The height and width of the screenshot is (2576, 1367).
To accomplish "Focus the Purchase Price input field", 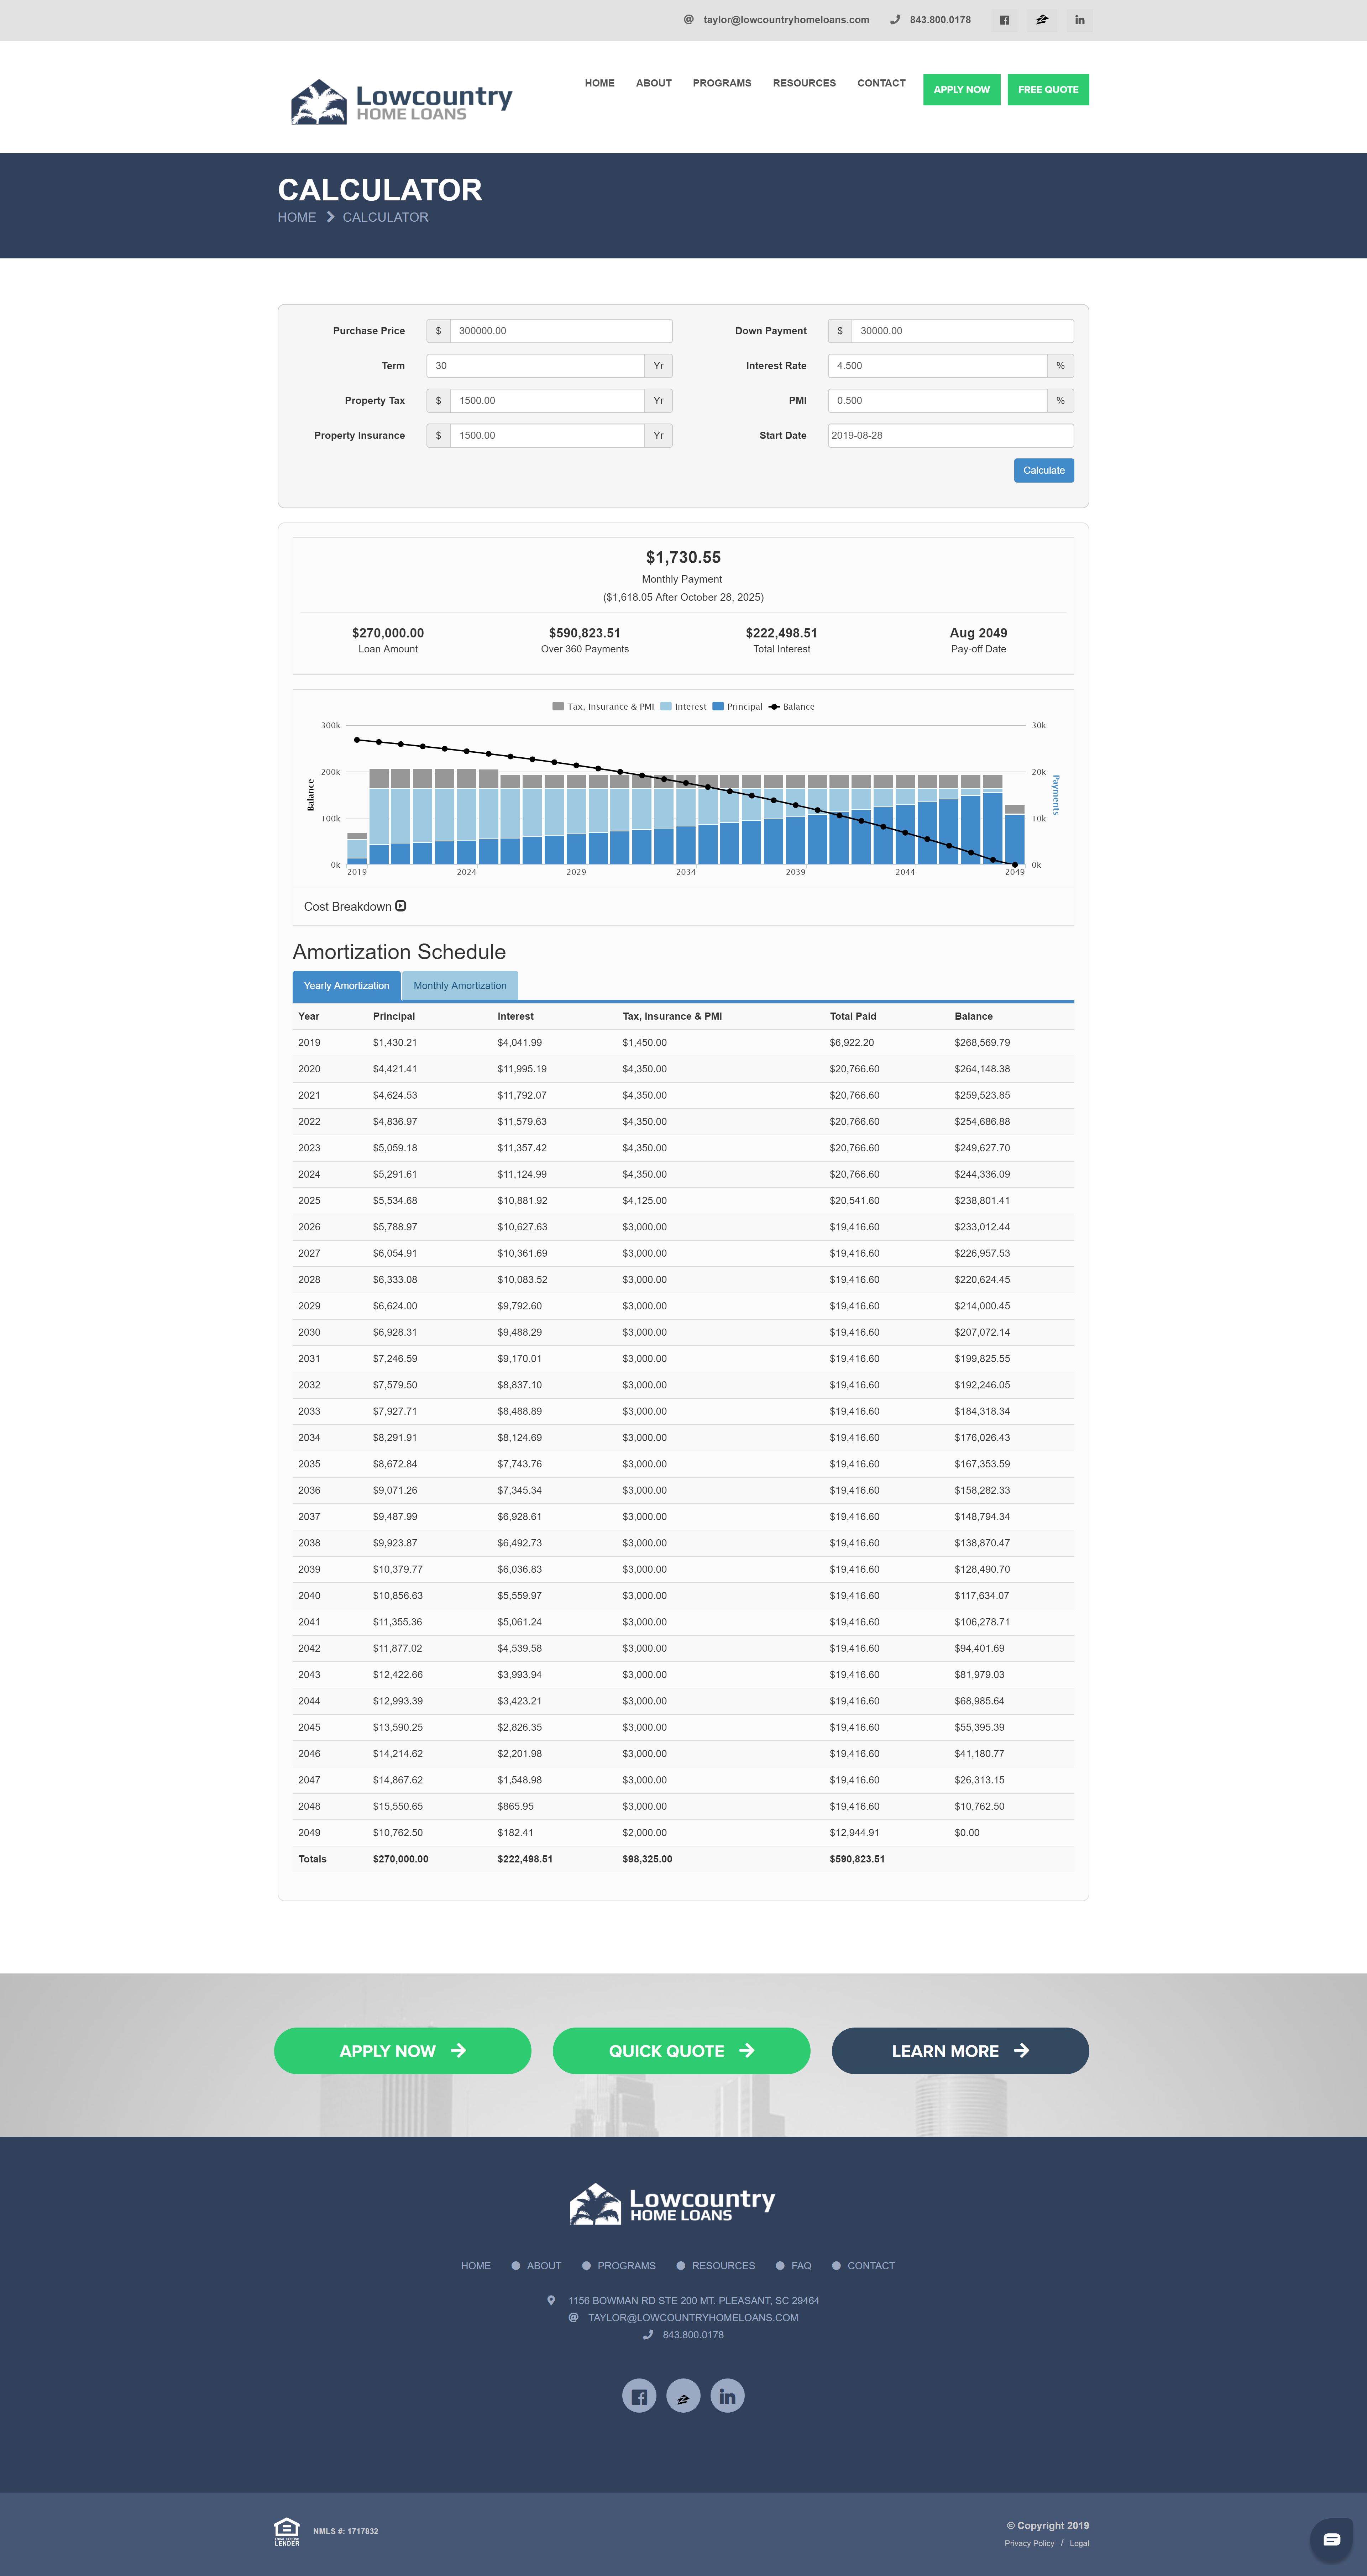I will [561, 331].
